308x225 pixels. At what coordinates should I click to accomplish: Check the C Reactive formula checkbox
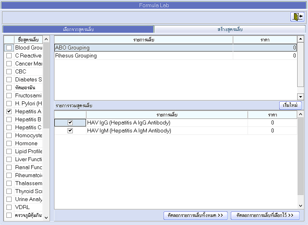pyautogui.click(x=9, y=55)
